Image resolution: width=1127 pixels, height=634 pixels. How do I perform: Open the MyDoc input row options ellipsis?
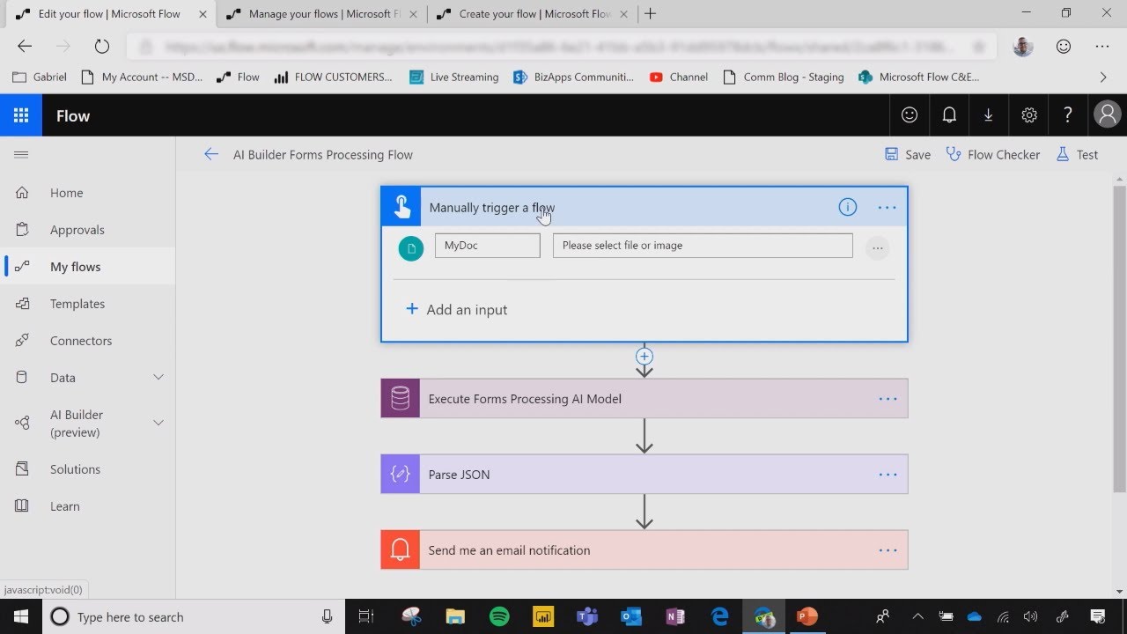877,248
